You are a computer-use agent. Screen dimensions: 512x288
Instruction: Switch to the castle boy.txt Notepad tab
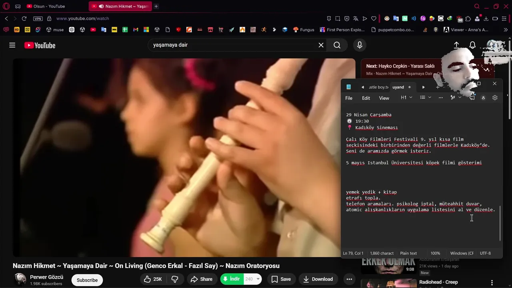click(378, 87)
